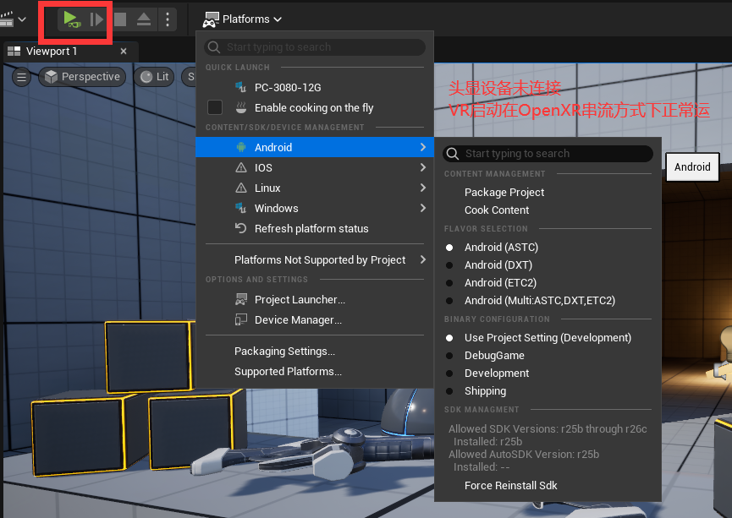Open Device Manager

(315, 320)
